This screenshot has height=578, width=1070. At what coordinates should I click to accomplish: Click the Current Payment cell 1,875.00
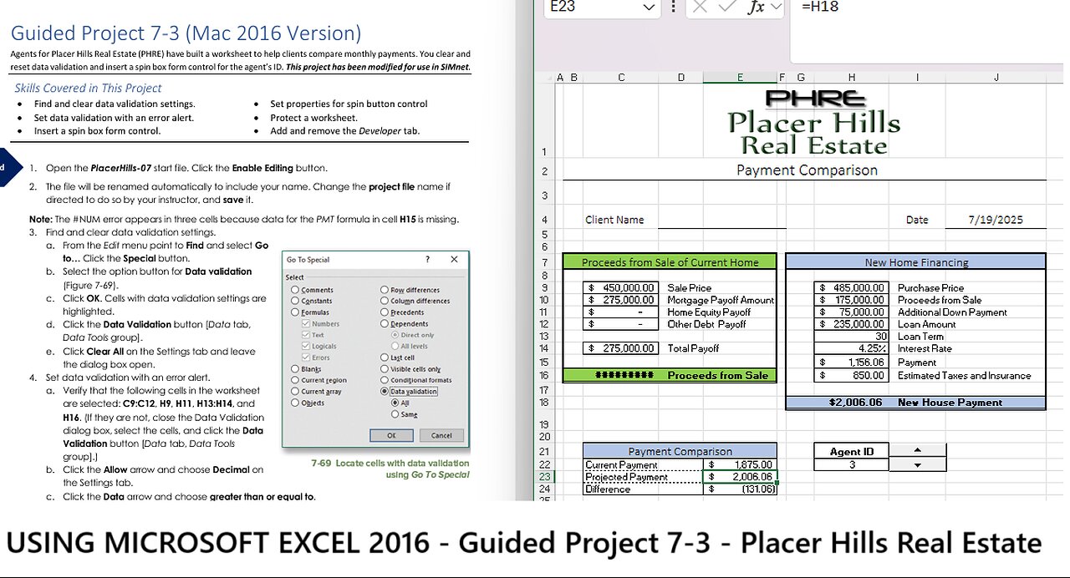click(740, 464)
